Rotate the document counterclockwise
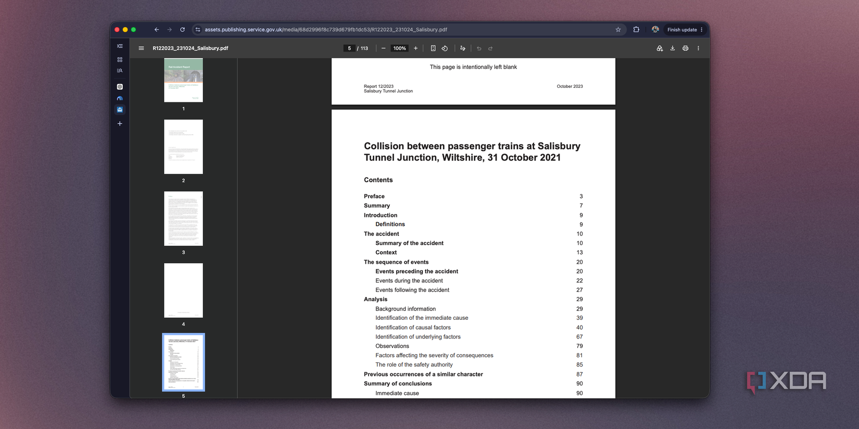859x429 pixels. pyautogui.click(x=445, y=48)
